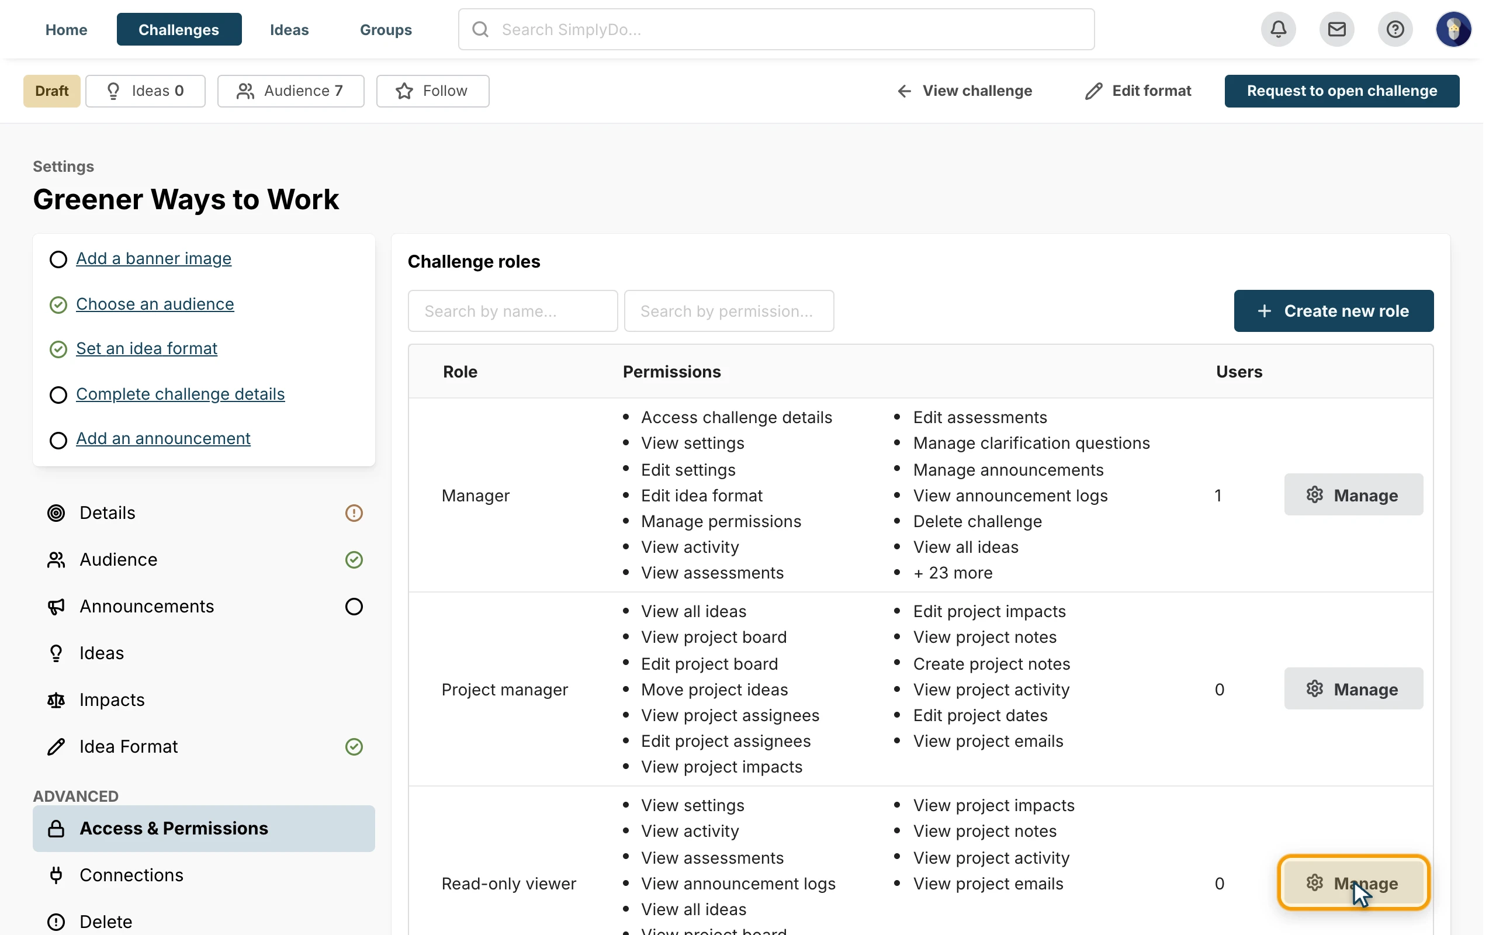Switch to the Ideas top navigation tab
The width and height of the screenshot is (1496, 935).
(289, 29)
